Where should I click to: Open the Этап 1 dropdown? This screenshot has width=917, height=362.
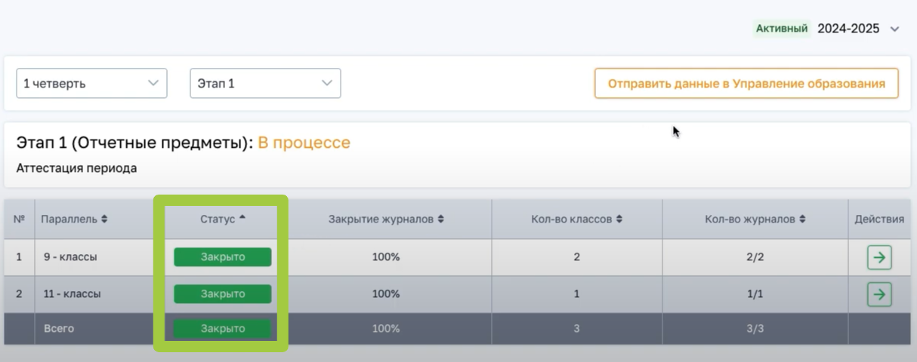pos(265,84)
